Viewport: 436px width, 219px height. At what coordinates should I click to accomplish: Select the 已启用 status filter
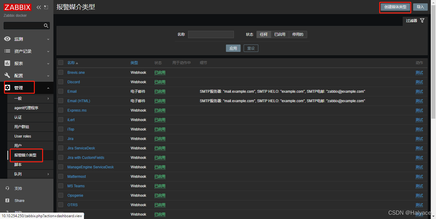[280, 34]
